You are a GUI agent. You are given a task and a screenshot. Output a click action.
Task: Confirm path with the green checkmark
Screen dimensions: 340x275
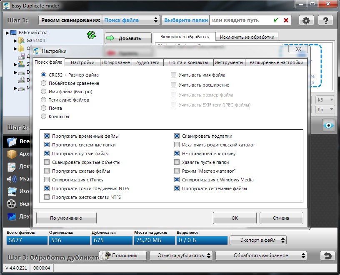coord(276,20)
